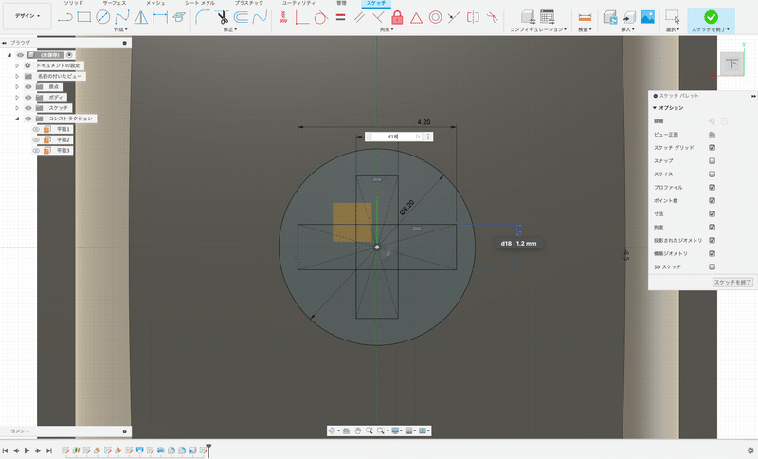Collapse the ブラウザ panel arrows
The width and height of the screenshot is (758, 459).
5,43
